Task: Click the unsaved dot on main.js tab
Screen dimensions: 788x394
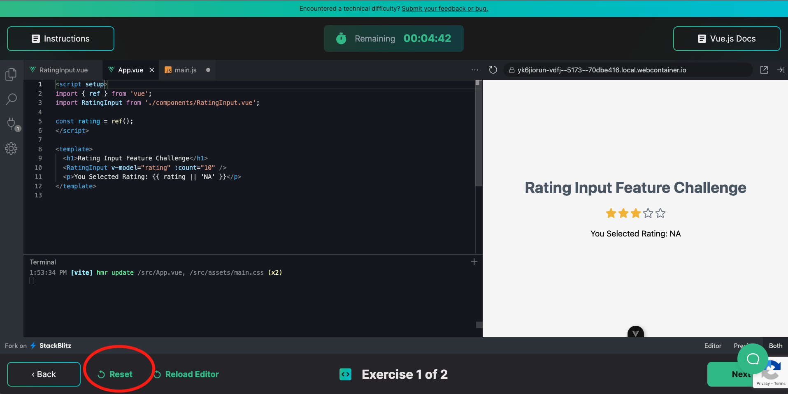Action: [208, 70]
